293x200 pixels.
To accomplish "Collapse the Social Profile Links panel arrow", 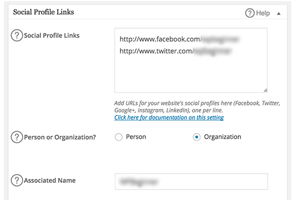I will pyautogui.click(x=279, y=13).
